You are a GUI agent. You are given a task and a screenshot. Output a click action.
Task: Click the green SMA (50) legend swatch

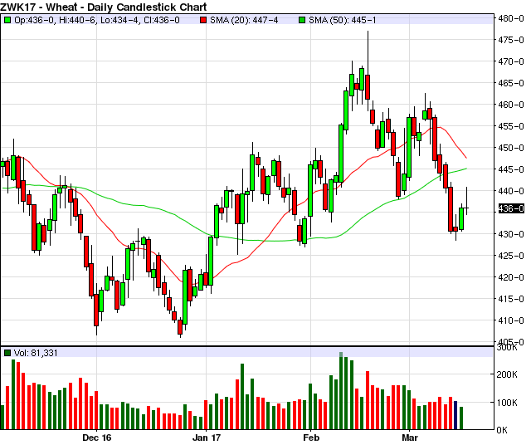(x=302, y=20)
